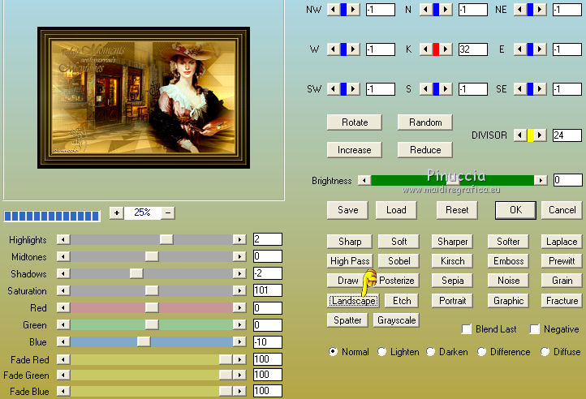Viewport: 586px width, 399px height.
Task: Click Saturation slider right arrow
Action: [239, 290]
